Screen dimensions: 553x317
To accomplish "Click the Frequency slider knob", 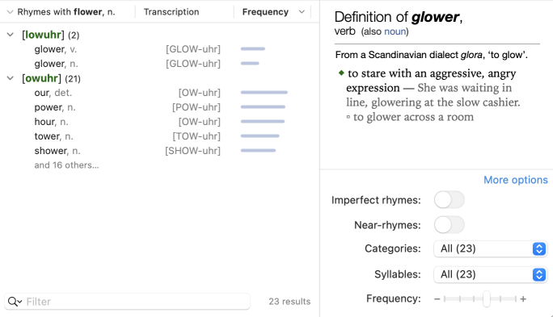I will coord(487,299).
